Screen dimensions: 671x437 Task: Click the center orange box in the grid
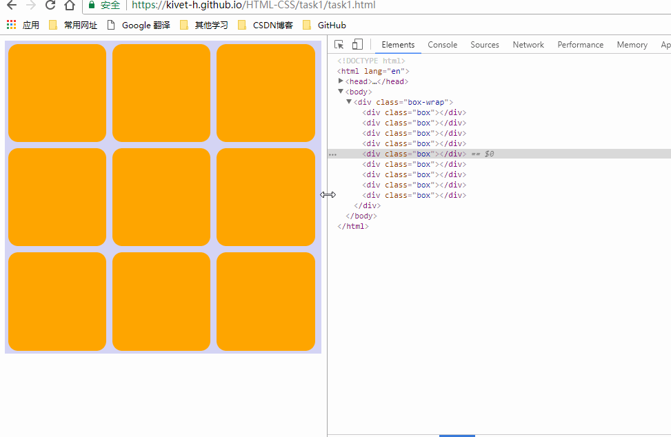pos(161,197)
